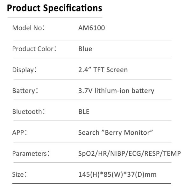The image size is (191, 191).
Task: Click SpO2 in the parameters list
Action: (86, 153)
